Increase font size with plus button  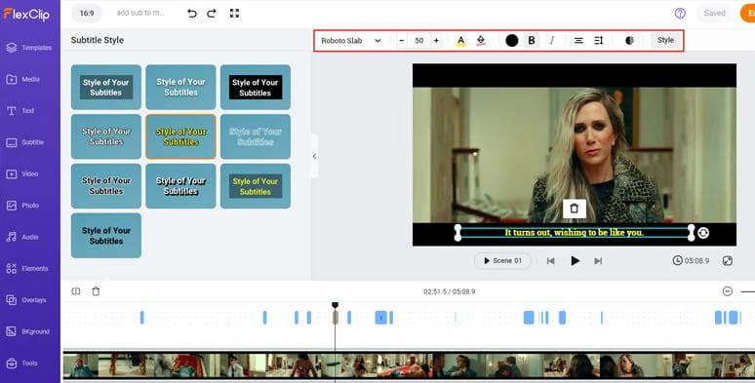pos(436,41)
